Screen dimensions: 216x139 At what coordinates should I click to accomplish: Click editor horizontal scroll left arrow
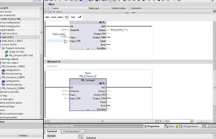(46, 121)
